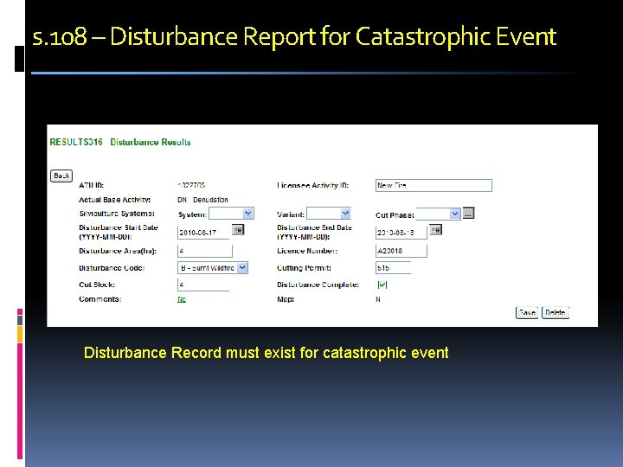623x467 pixels.
Task: Click the Disturbance End Date input
Action: pos(401,233)
